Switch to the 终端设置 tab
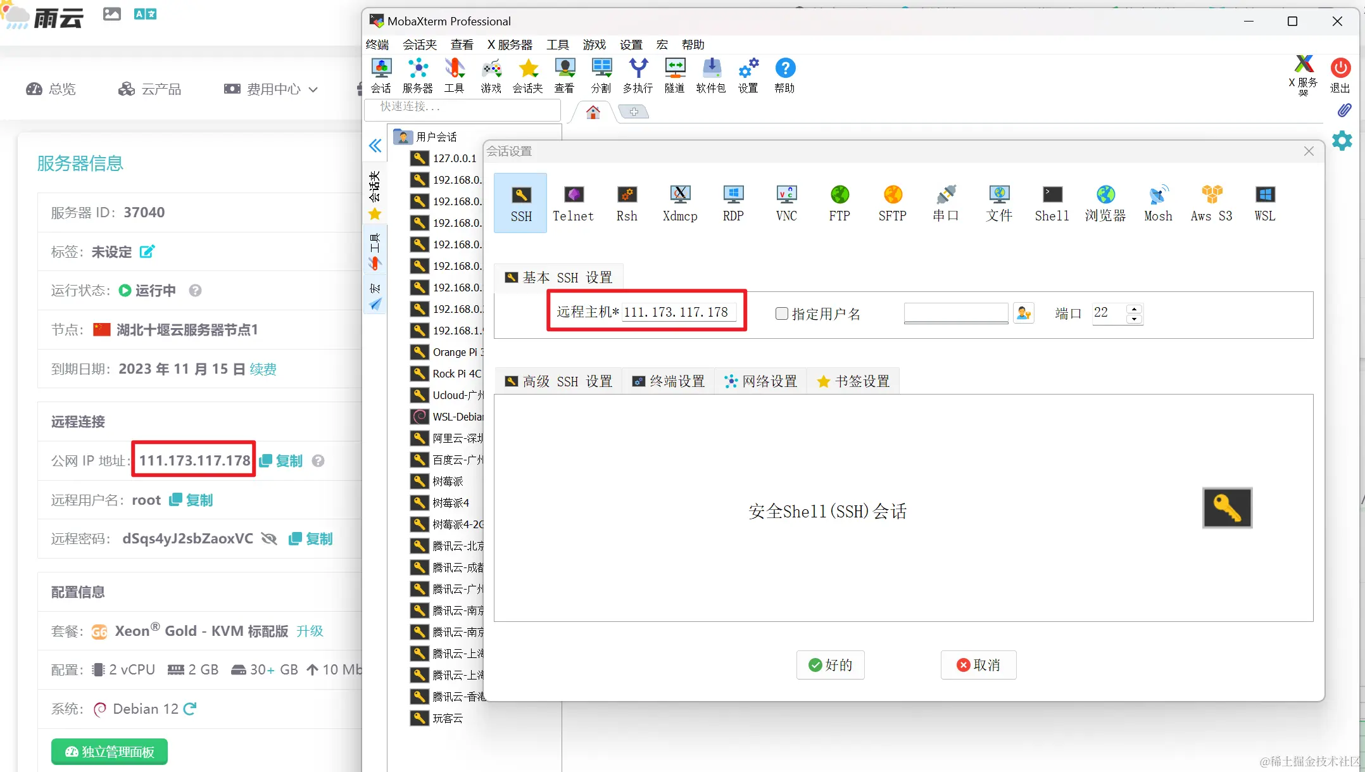Screen dimensions: 1365x772 pyautogui.click(x=669, y=381)
